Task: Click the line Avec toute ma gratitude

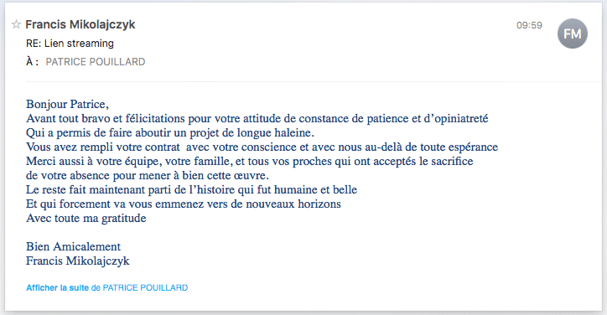Action: (86, 219)
